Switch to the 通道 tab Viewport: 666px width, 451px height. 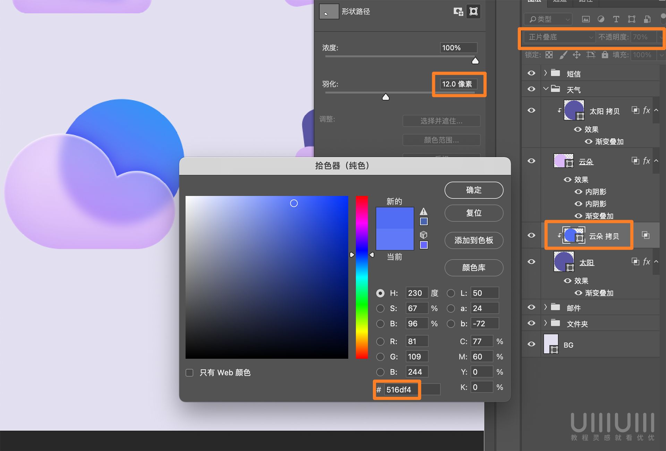pyautogui.click(x=560, y=2)
